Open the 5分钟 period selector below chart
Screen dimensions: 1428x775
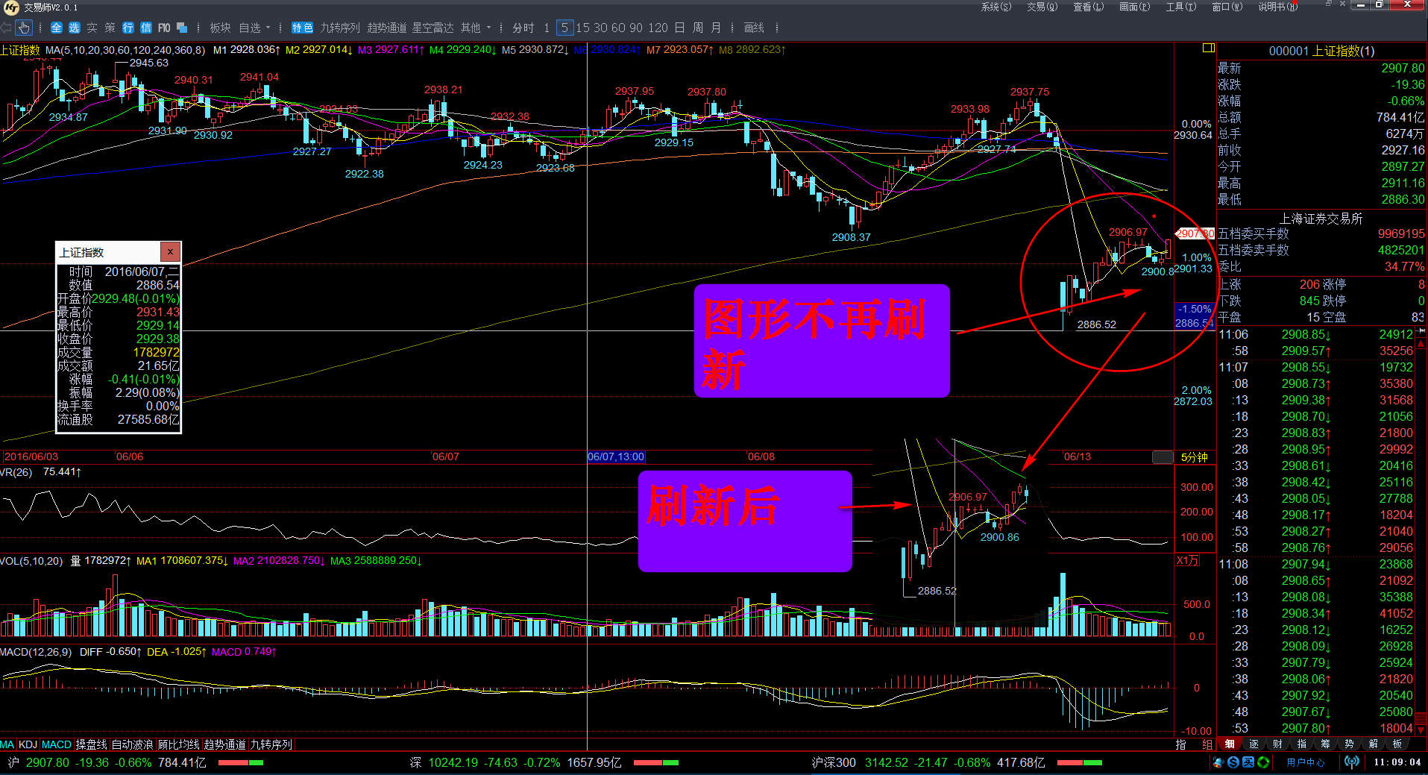(x=1193, y=457)
